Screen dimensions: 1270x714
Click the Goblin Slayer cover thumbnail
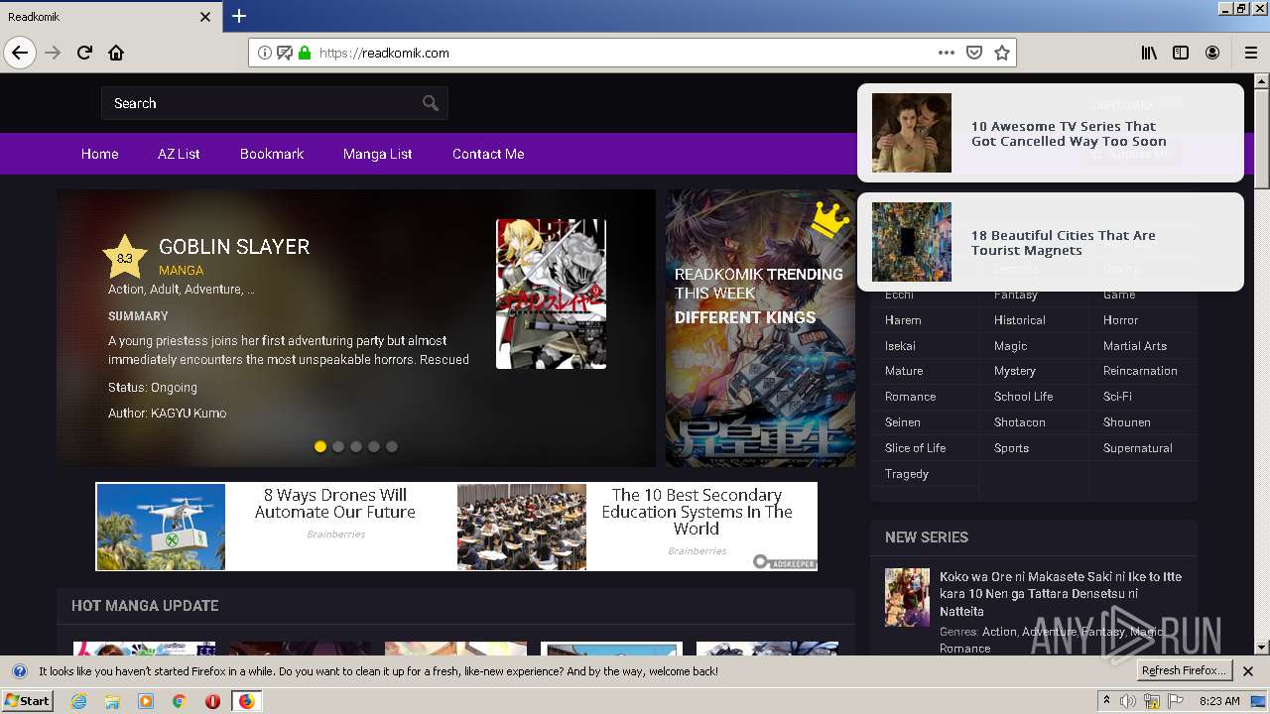[x=551, y=294]
